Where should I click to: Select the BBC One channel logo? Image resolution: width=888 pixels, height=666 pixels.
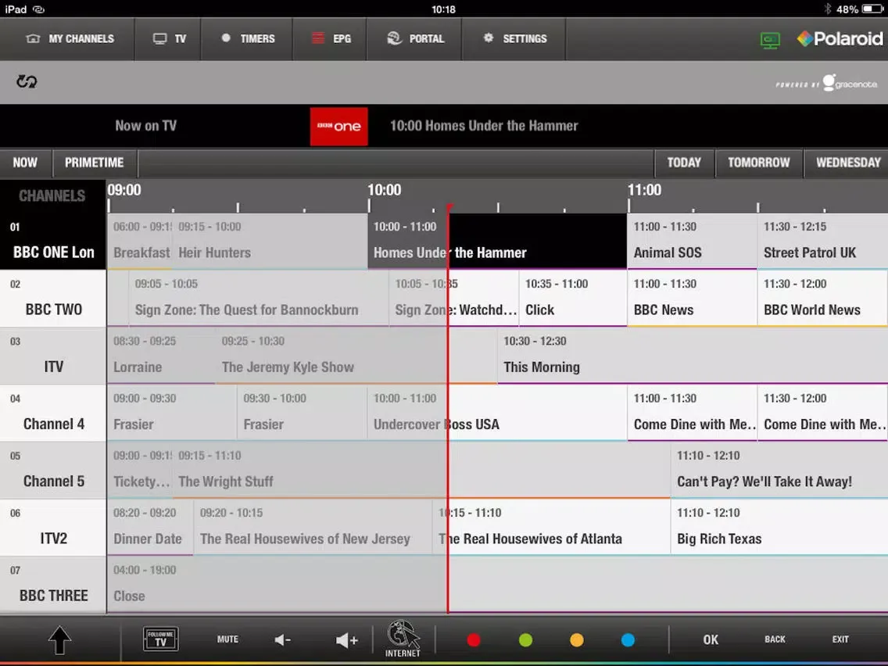click(x=338, y=127)
